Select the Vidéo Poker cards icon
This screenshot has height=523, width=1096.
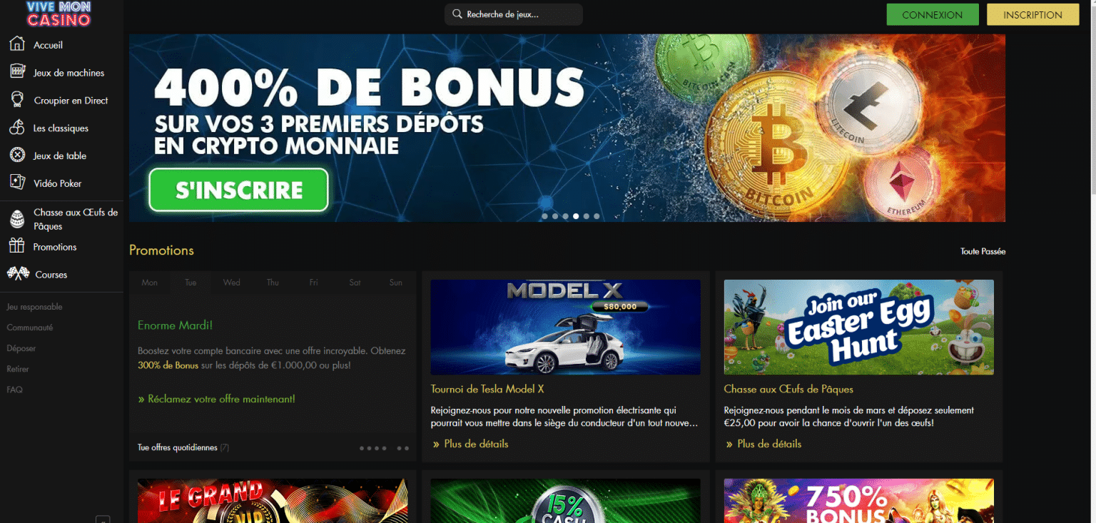point(17,183)
